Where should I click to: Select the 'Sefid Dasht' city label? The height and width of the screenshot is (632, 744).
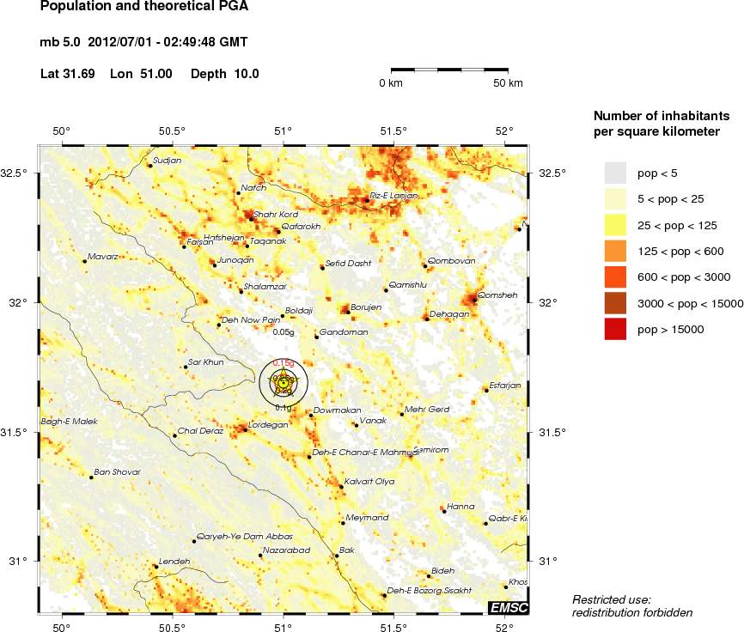point(348,263)
